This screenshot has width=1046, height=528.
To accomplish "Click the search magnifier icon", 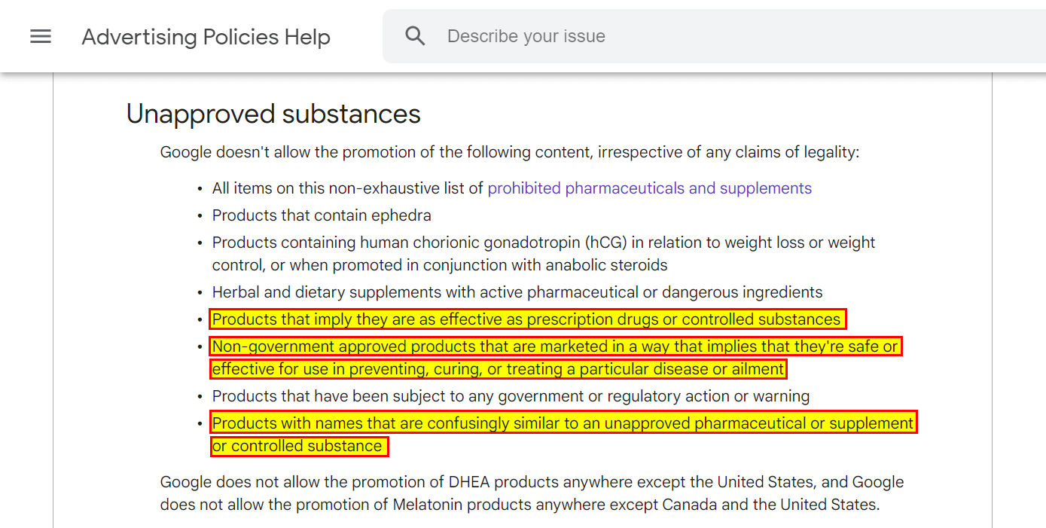I will (415, 36).
